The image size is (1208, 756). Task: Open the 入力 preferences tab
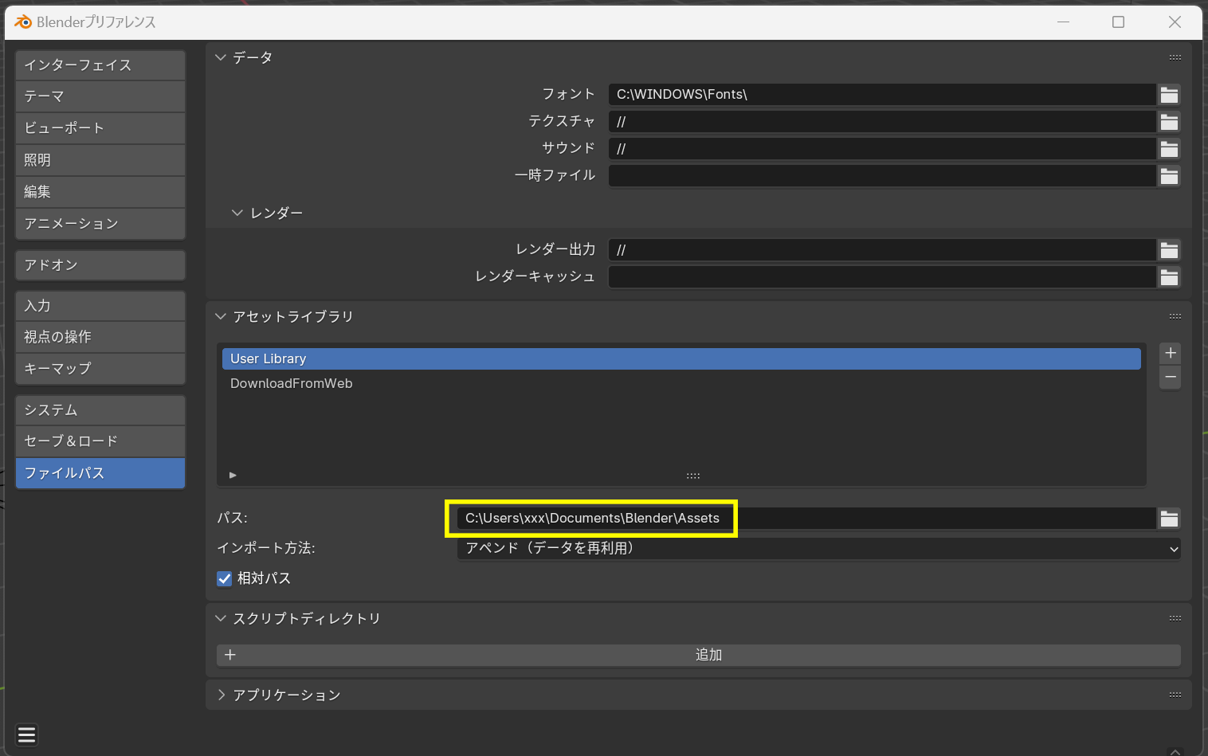pos(100,306)
